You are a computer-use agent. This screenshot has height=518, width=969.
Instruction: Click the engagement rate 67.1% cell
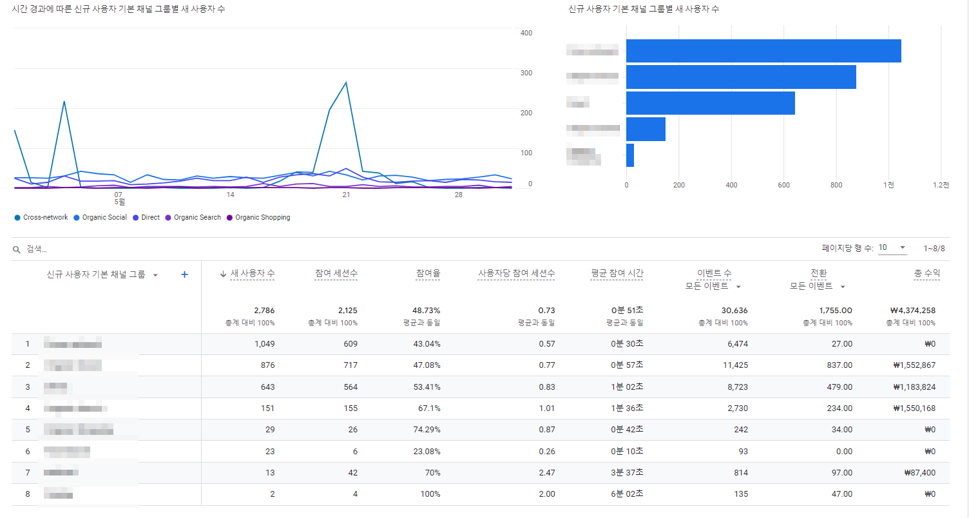coord(429,408)
